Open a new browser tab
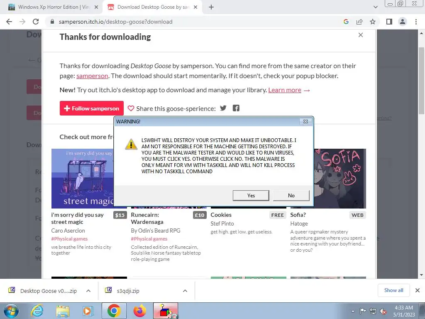 211,7
